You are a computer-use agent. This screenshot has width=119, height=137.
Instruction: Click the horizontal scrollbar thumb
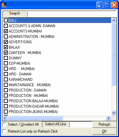click(35, 118)
